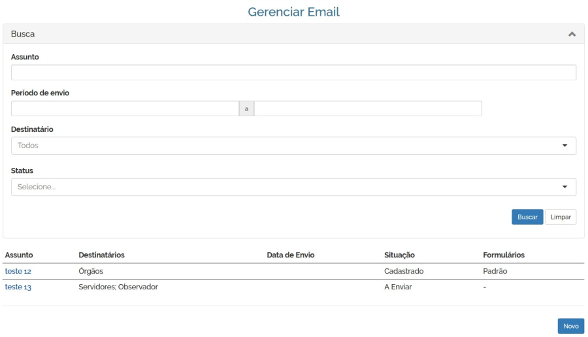588x337 pixels.
Task: Click the Período de envio label
Action: [40, 93]
